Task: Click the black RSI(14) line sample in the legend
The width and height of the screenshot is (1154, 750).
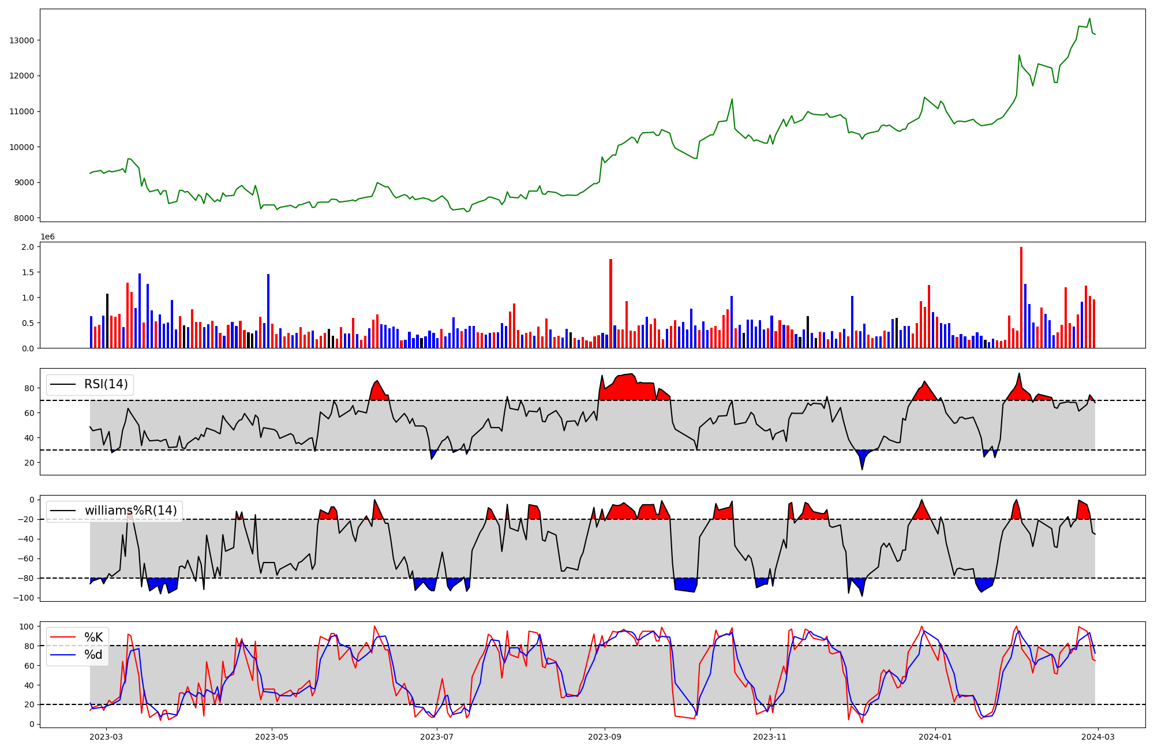Action: tap(63, 384)
